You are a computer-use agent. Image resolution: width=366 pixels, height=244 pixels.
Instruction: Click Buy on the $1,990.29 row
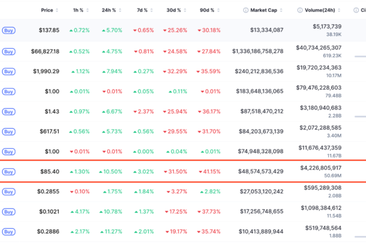click(9, 71)
